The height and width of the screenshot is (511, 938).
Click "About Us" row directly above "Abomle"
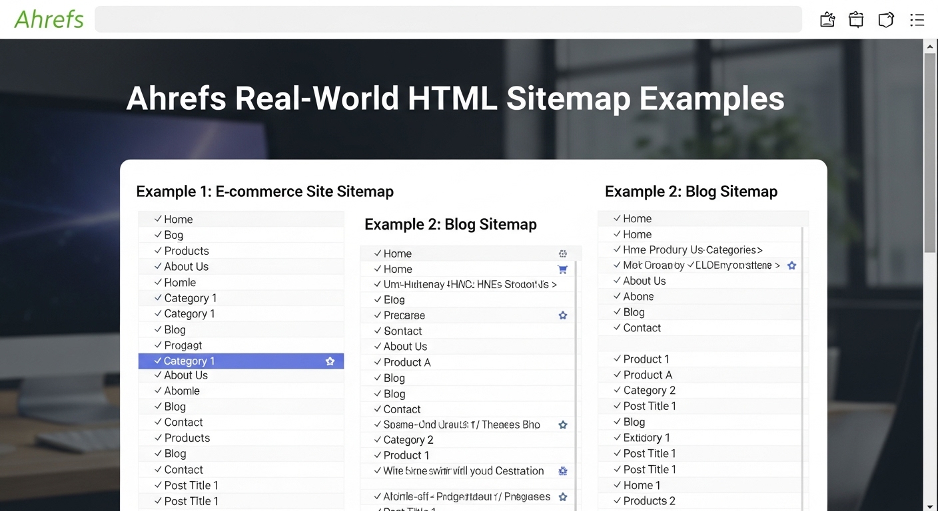click(x=241, y=375)
